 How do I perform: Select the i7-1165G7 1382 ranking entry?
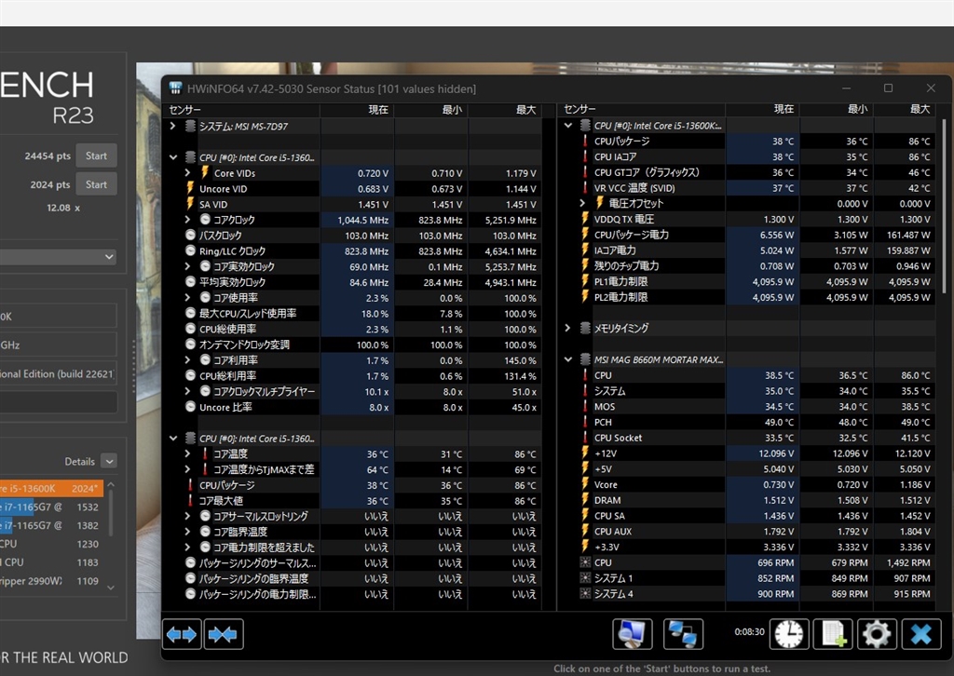52,525
